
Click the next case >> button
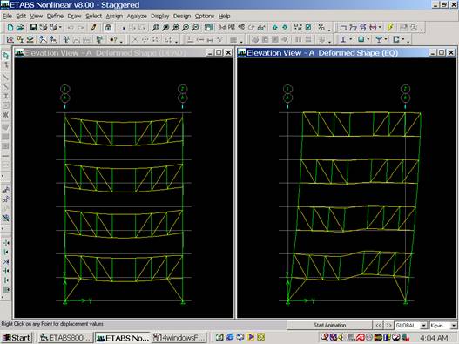388,325
